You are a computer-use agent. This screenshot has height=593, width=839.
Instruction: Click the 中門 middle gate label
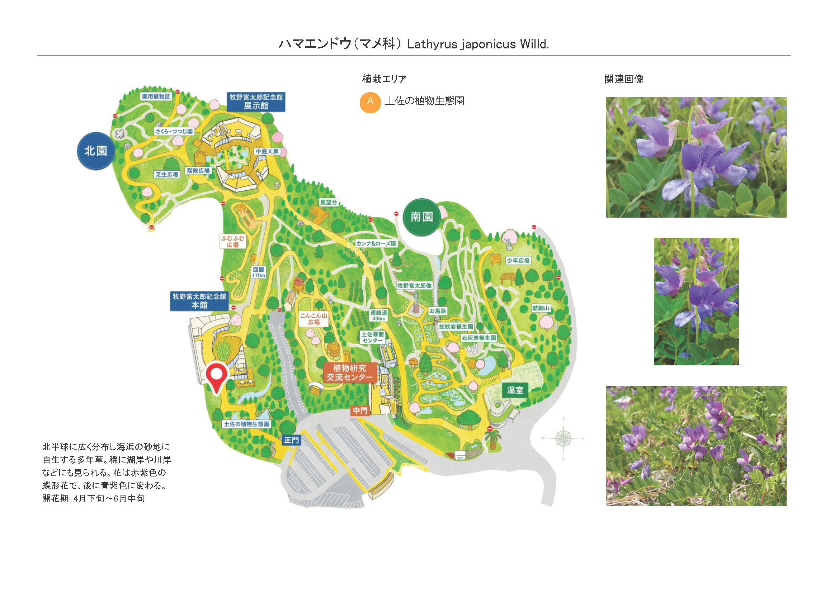tap(359, 411)
